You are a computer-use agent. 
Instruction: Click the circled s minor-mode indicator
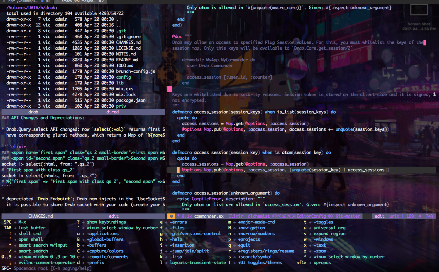[x=289, y=216]
